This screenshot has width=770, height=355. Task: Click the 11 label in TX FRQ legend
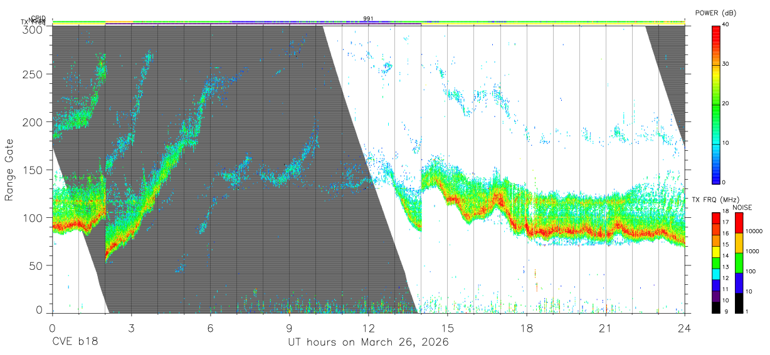726,289
